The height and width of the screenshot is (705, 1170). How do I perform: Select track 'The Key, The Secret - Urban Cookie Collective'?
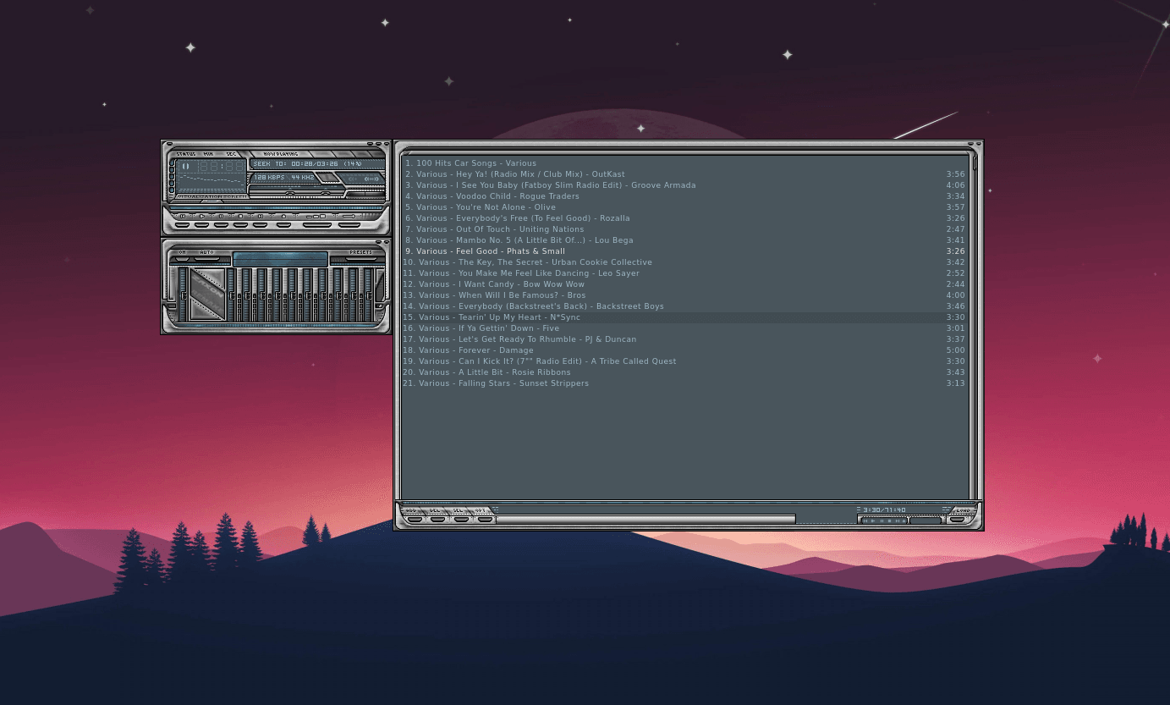[684, 262]
